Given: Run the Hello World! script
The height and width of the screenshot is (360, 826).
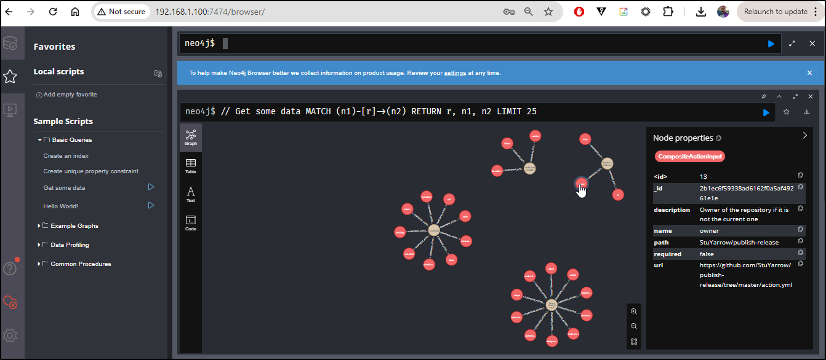Looking at the screenshot, I should coord(151,205).
